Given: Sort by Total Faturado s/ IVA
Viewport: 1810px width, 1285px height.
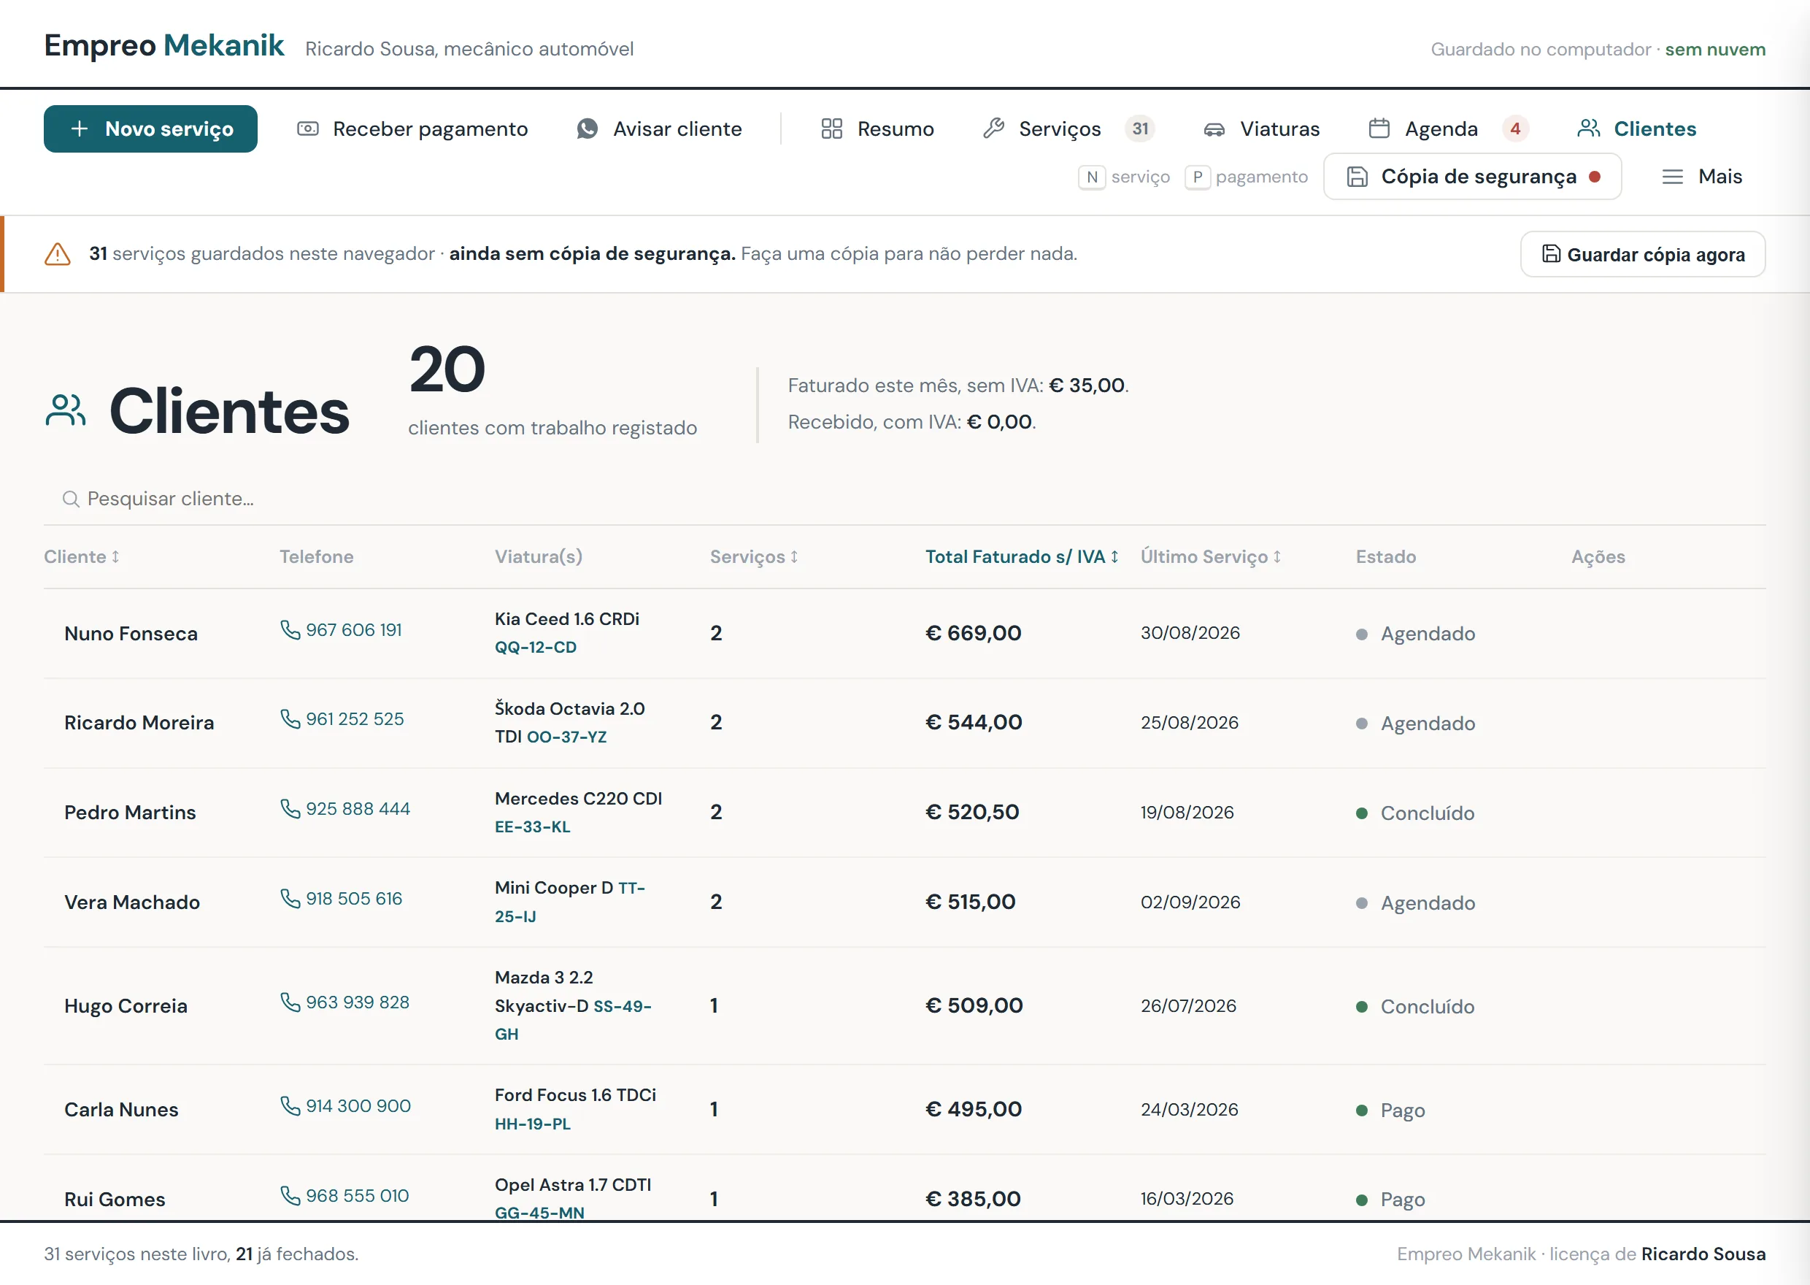Looking at the screenshot, I should click(x=1022, y=557).
